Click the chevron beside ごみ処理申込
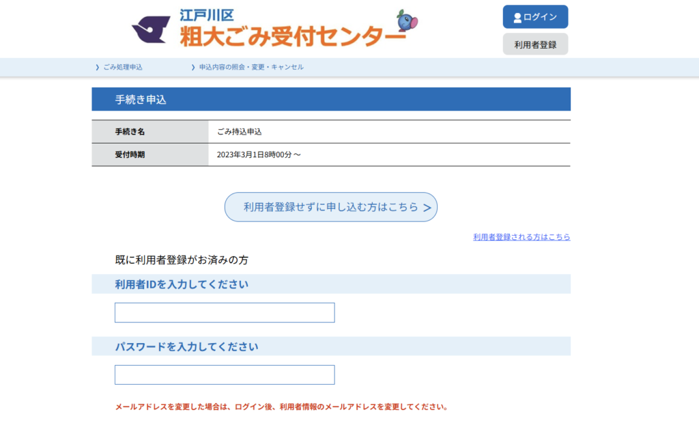Image resolution: width=699 pixels, height=425 pixels. 97,67
